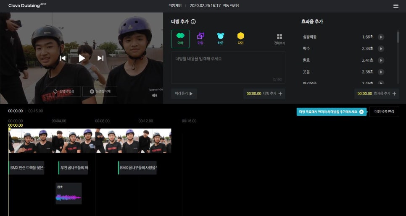The height and width of the screenshot is (216, 406).
Task: Click the Clova Dubbing logo
Action: 27,5
